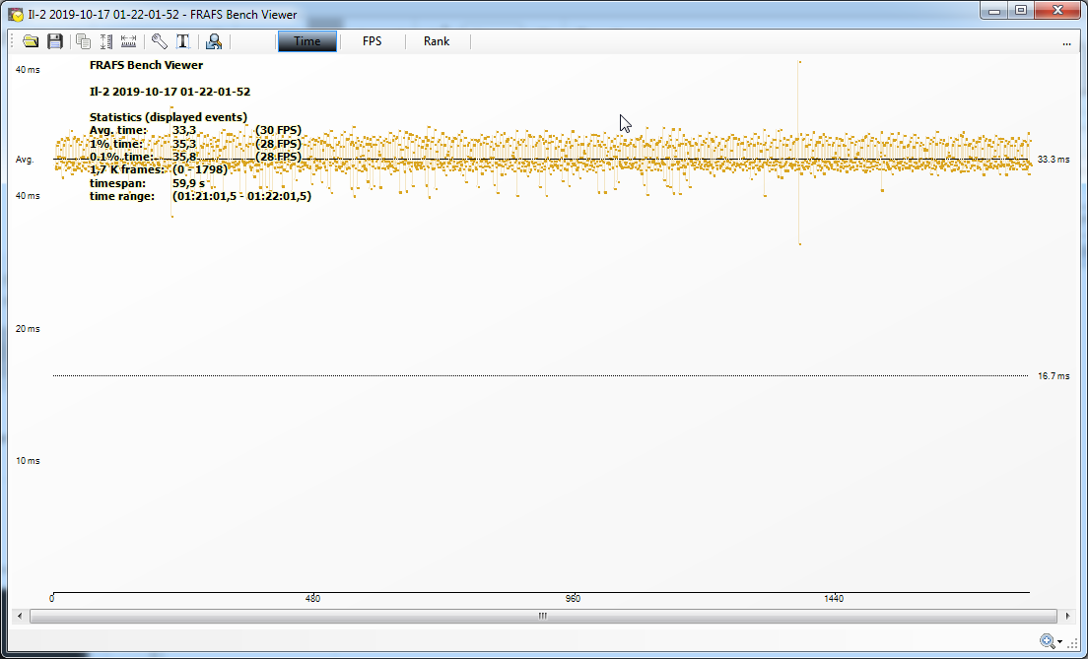Click the vertical scale ruler icon

[x=106, y=41]
